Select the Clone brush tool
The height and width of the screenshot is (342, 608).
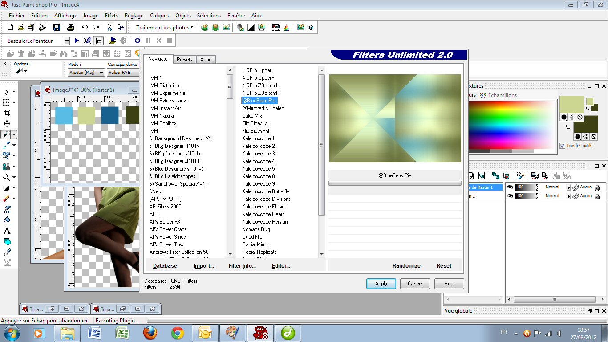tap(7, 167)
